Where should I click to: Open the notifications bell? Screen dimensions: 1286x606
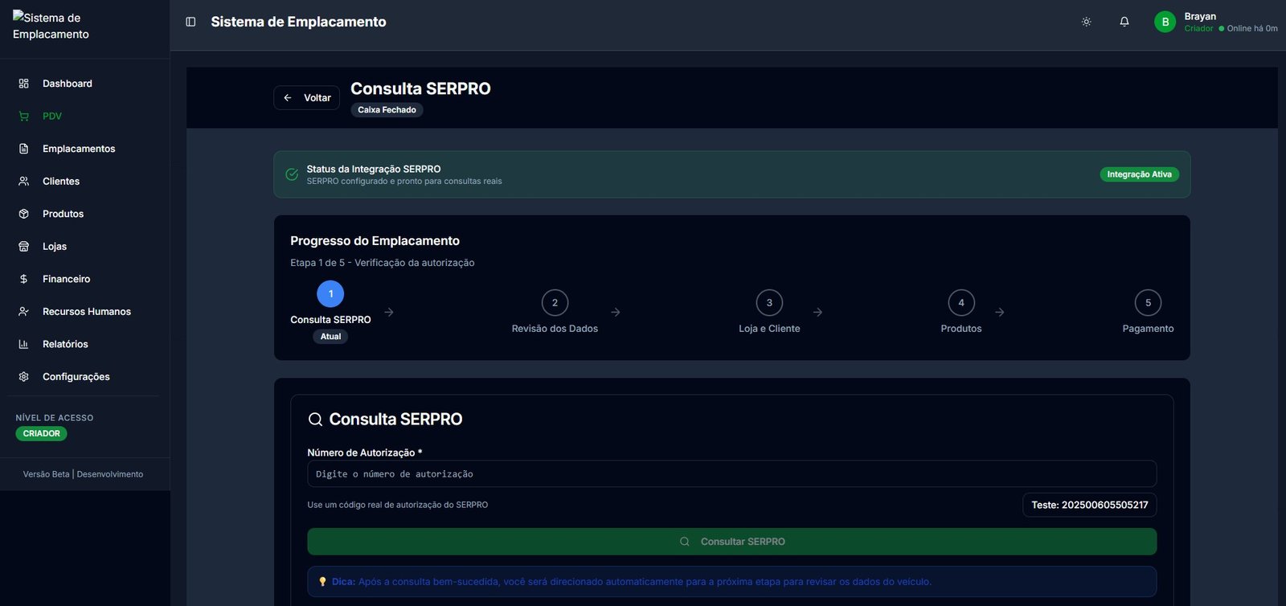point(1124,22)
